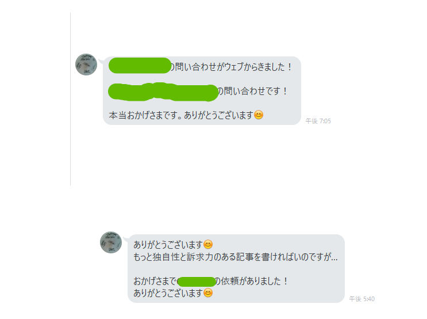Click the vertical divider line left of the 7:05 message
Viewport: 427px width, 319px height.
(71, 99)
